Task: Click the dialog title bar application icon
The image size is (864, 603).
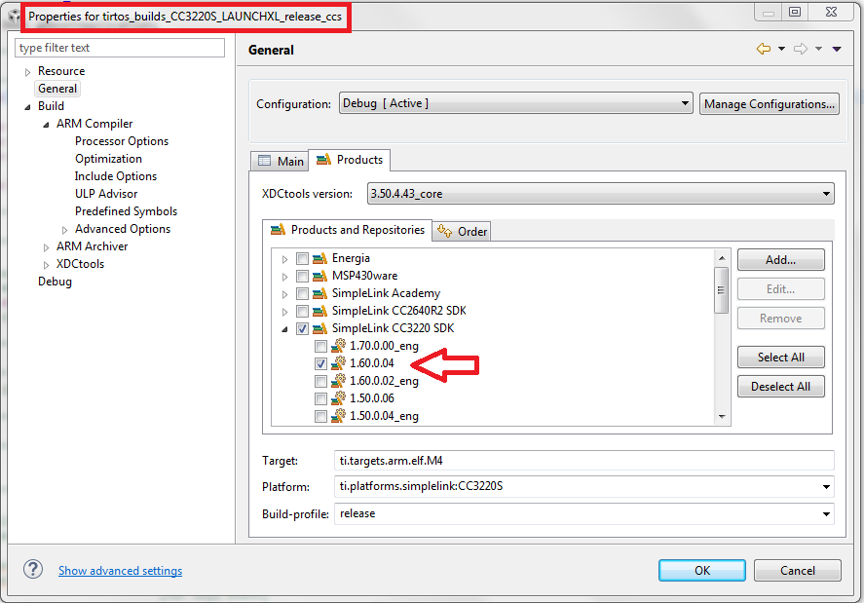Action: tap(14, 16)
